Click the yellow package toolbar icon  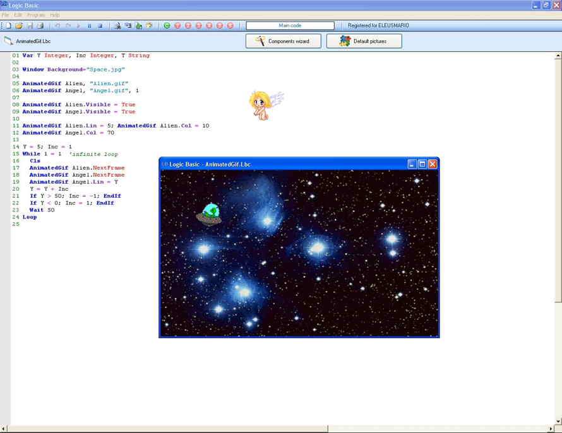(149, 25)
